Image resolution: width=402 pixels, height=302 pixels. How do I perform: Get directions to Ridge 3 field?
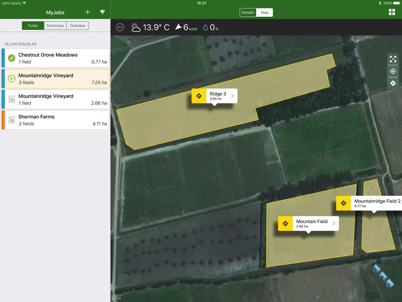click(x=199, y=96)
